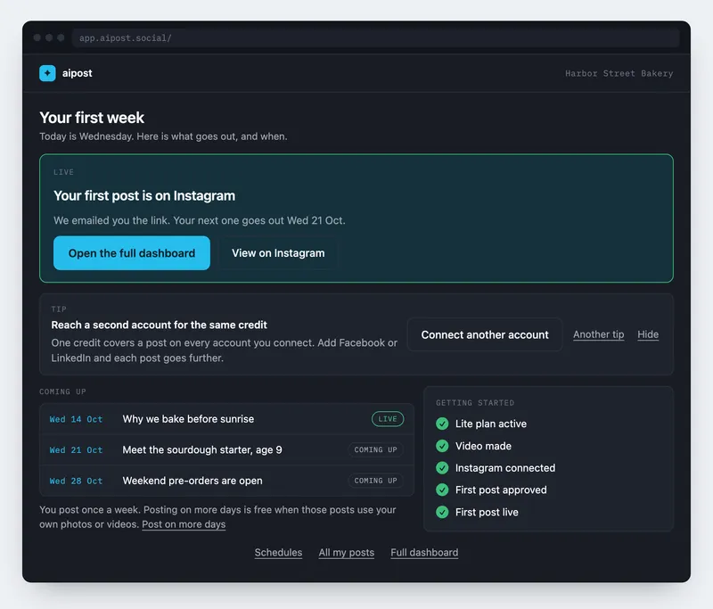Open the Harbor Street Bakery account label
713x609 pixels.
click(619, 73)
